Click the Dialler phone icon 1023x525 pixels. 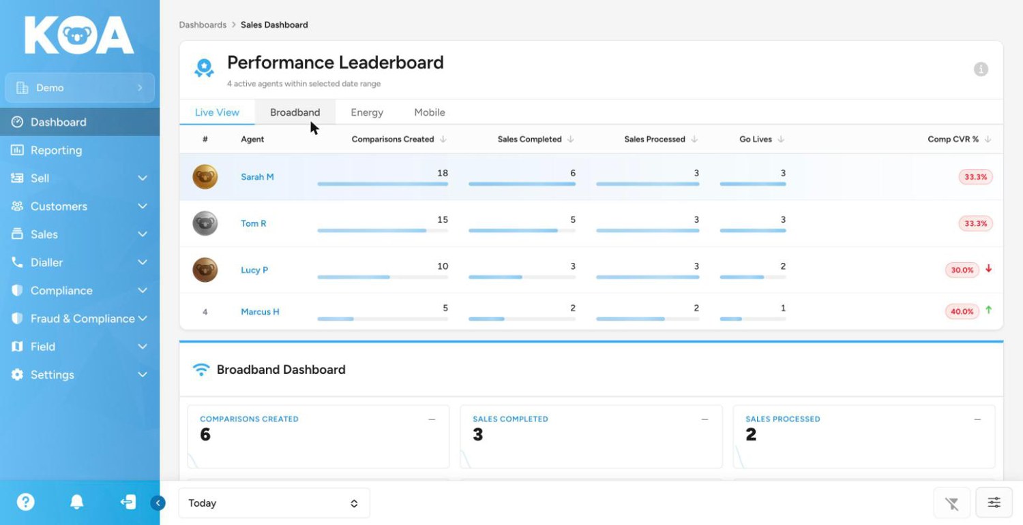click(18, 262)
